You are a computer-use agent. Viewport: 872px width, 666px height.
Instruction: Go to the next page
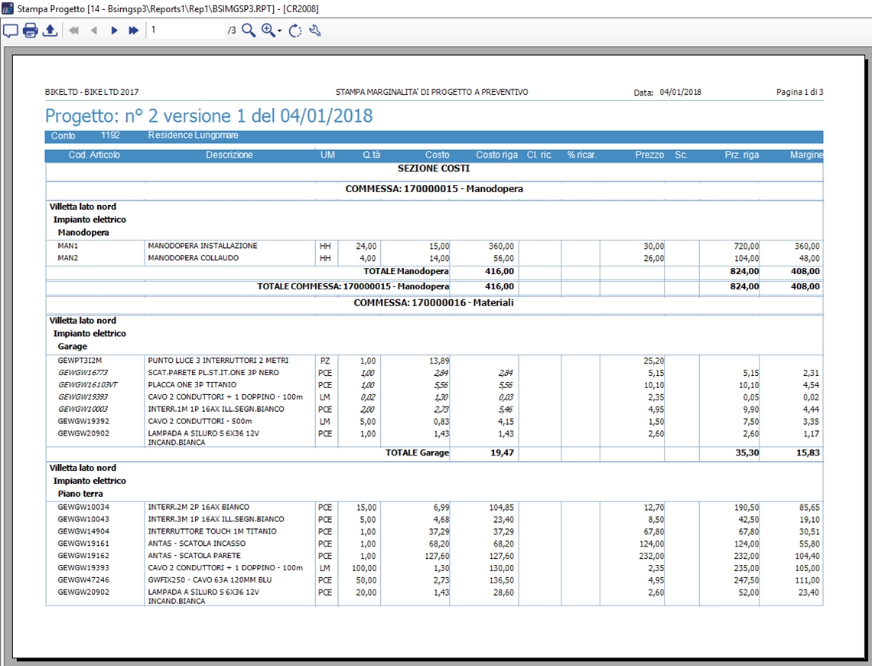(x=114, y=31)
